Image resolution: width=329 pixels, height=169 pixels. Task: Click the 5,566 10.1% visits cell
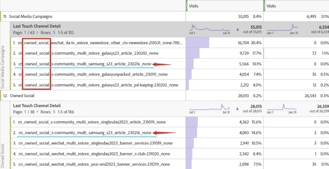coord(225,64)
